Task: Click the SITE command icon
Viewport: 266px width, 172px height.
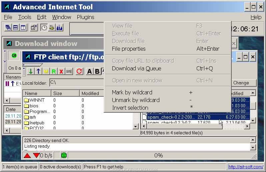Action: pyautogui.click(x=69, y=71)
